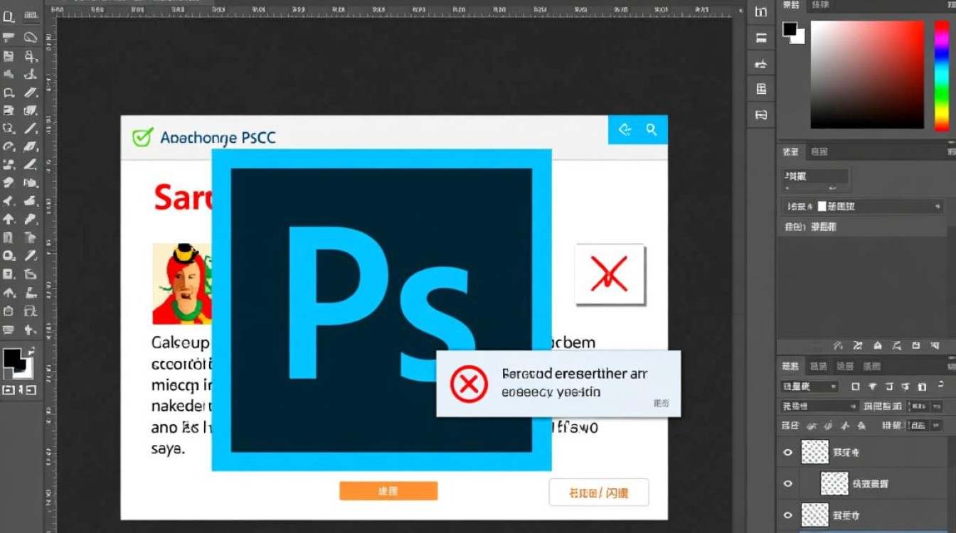Hide the topmost layer using its eye icon
Screen dimensions: 956x533
787,452
